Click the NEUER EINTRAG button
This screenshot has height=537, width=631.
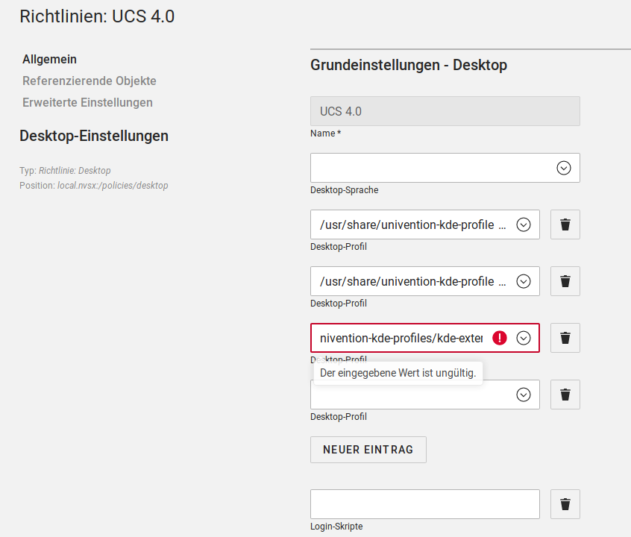click(368, 450)
